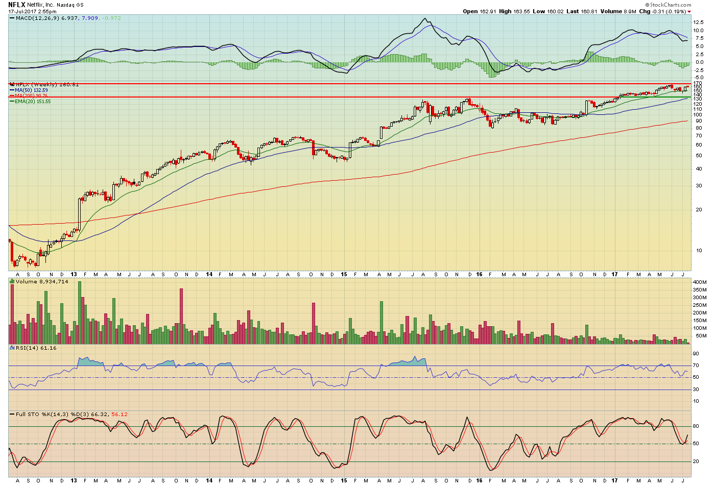The height and width of the screenshot is (485, 715).
Task: Click the 10 label on RSI axis
Action: click(x=696, y=401)
